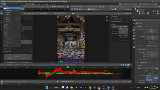Click the Windows Start button

47,87
